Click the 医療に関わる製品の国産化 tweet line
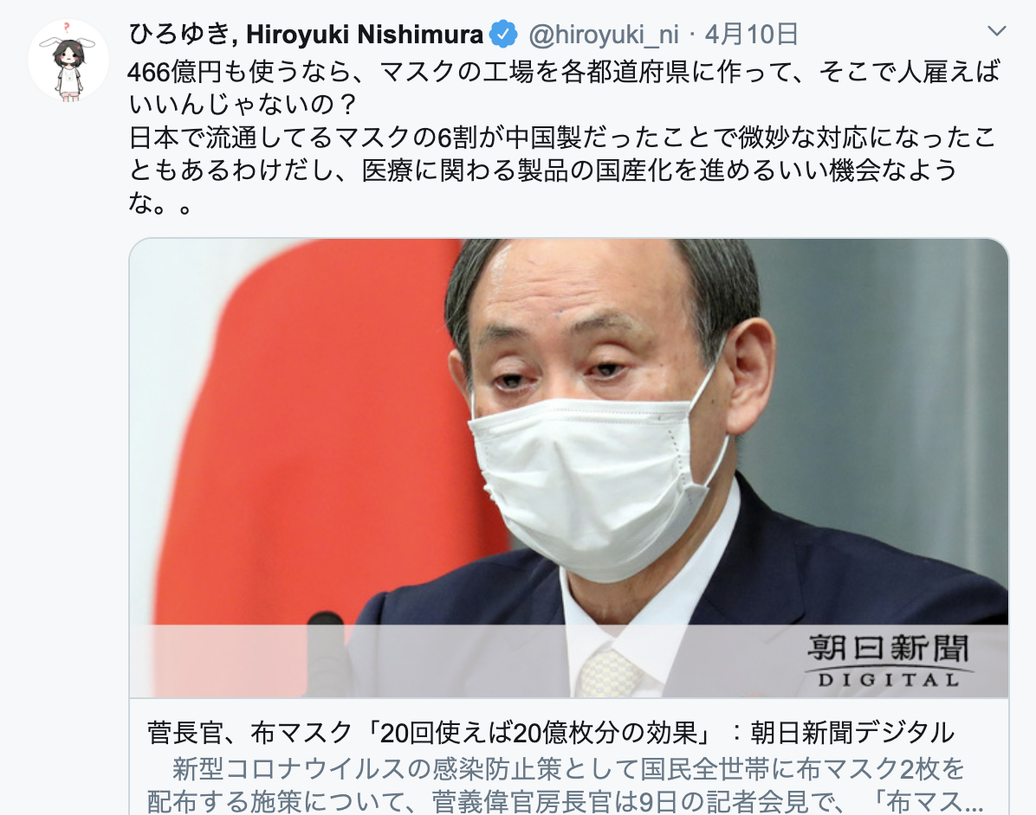This screenshot has width=1036, height=815. tap(541, 170)
